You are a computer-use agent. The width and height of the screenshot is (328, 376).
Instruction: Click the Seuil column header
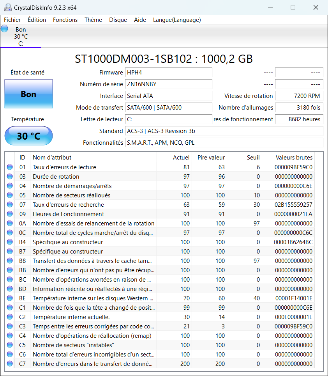245,157
